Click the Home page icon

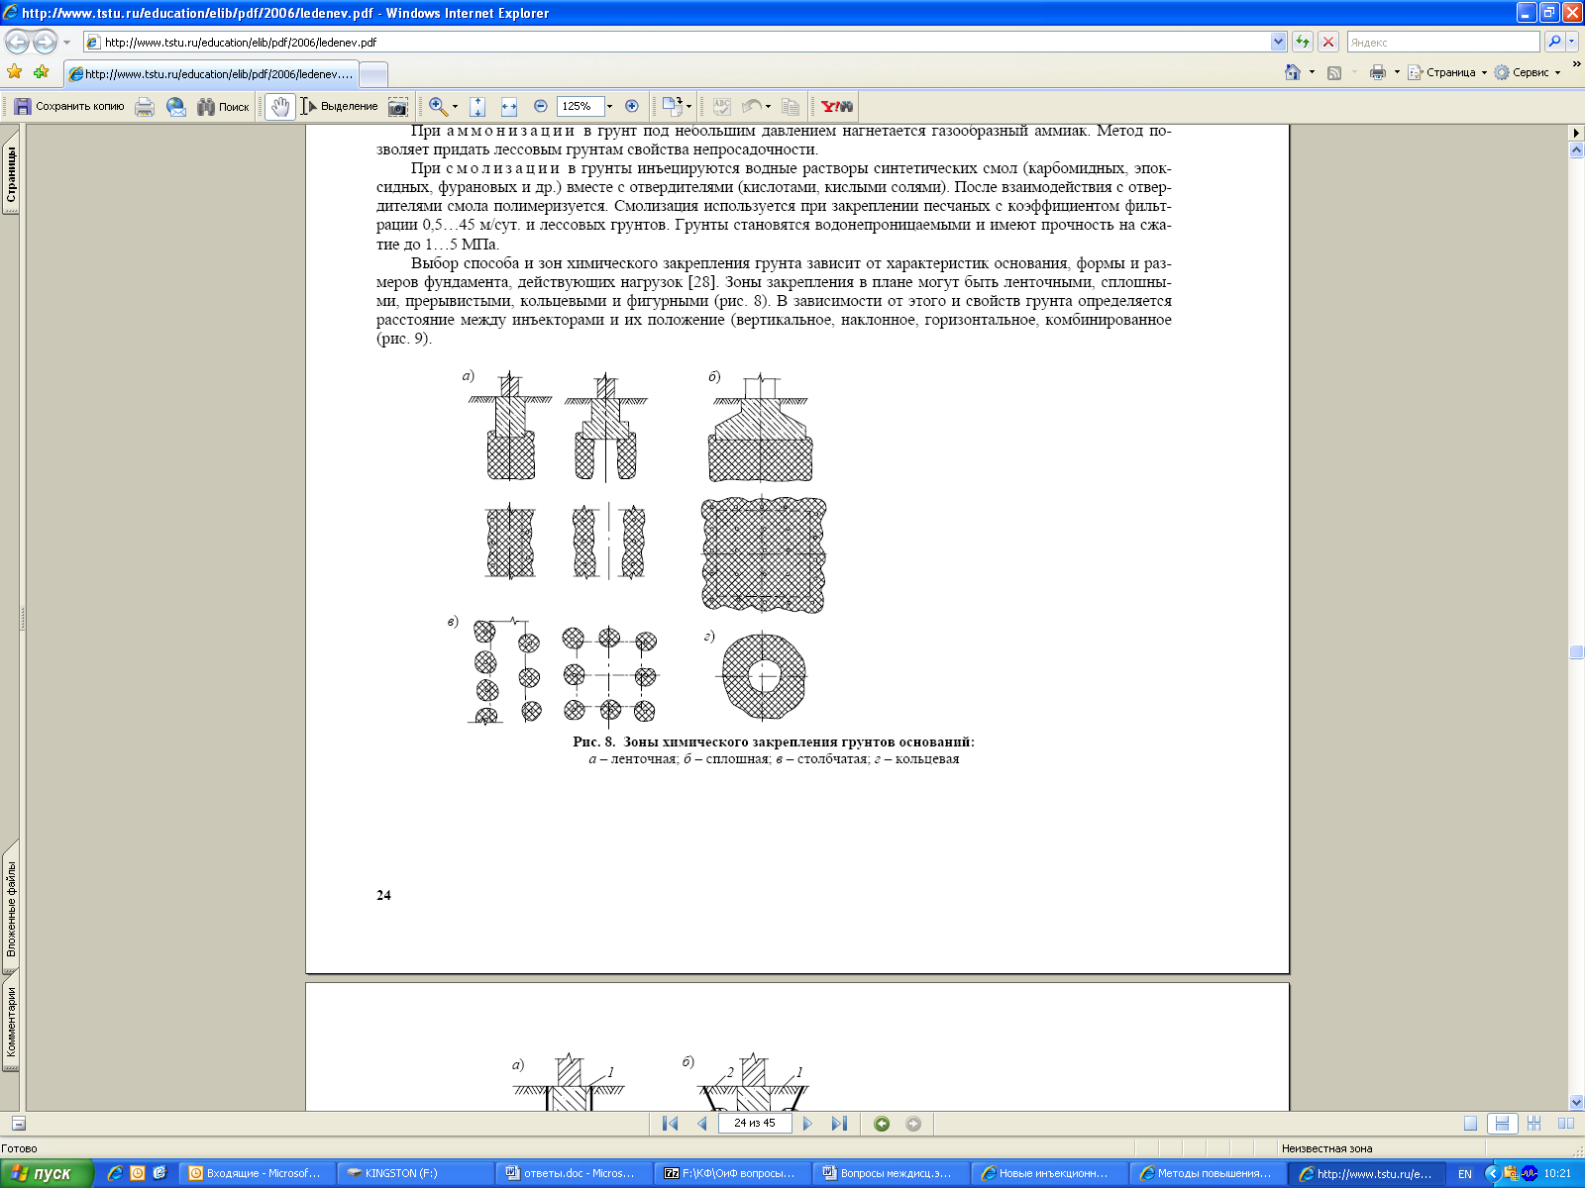[x=1292, y=72]
